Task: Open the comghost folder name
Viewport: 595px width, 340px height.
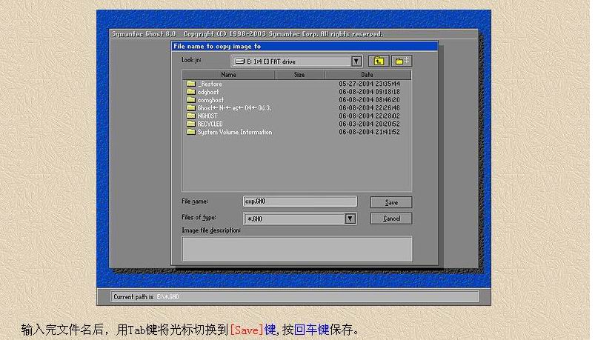Action: click(x=210, y=100)
